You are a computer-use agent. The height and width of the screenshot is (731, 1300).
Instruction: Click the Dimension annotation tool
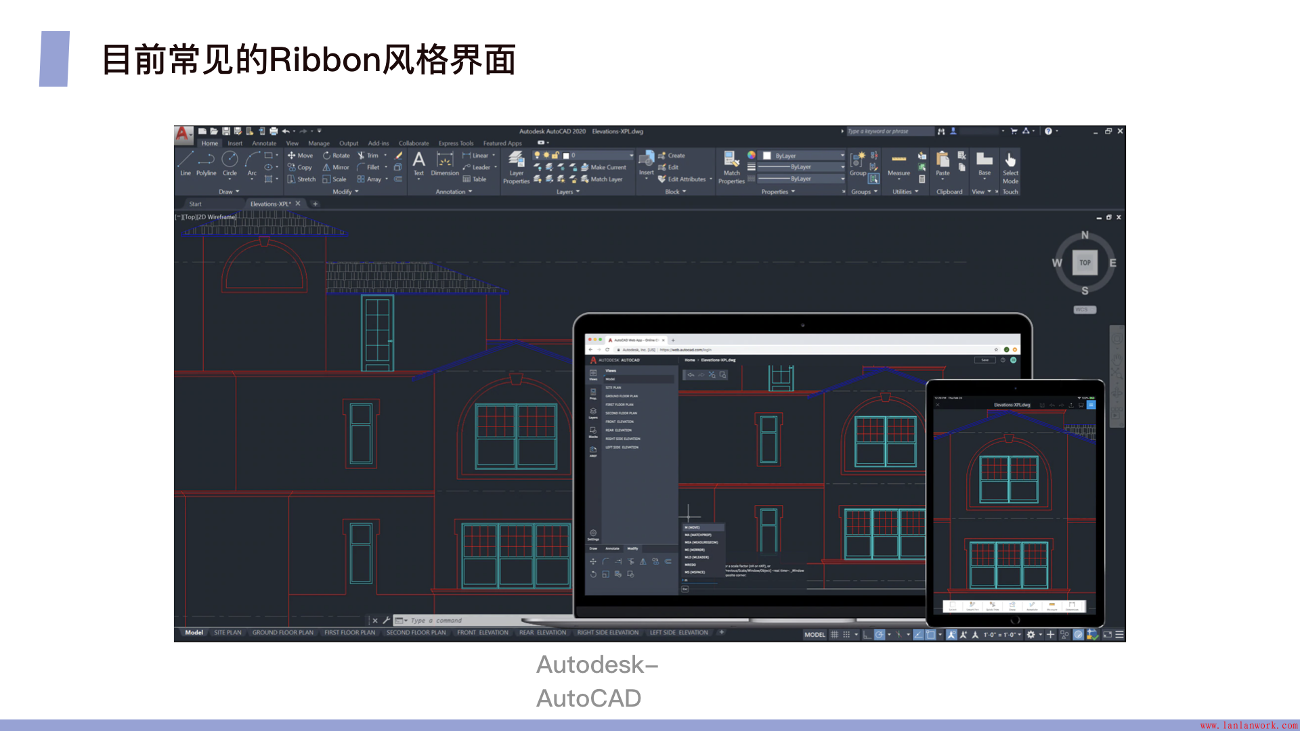click(x=445, y=164)
